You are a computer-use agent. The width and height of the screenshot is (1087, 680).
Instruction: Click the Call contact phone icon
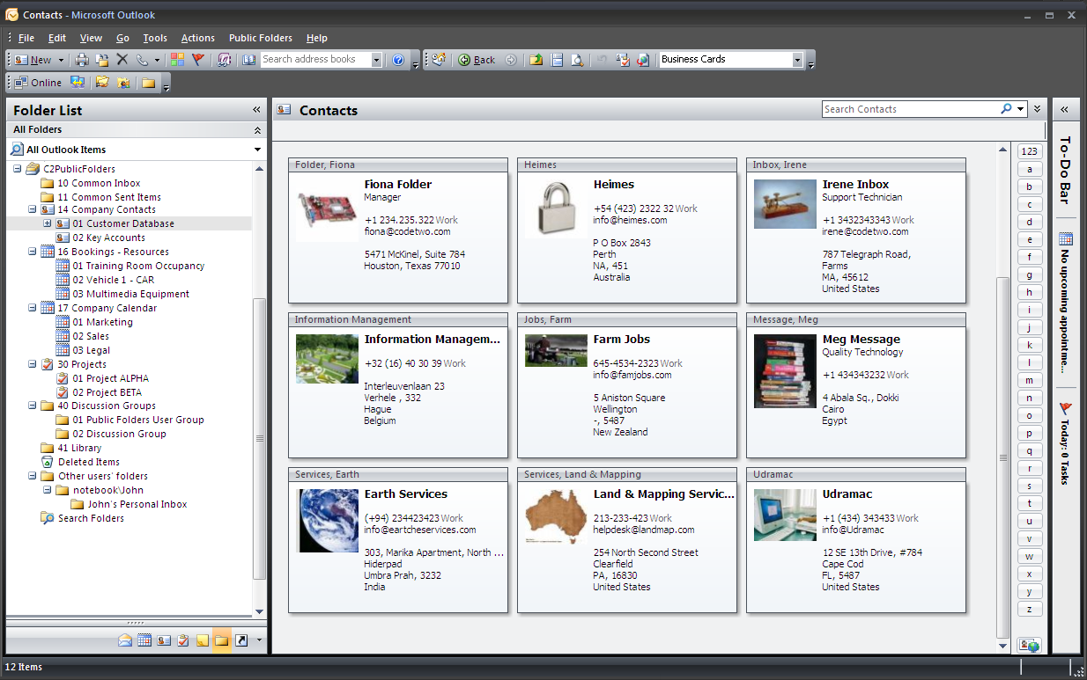(x=142, y=60)
